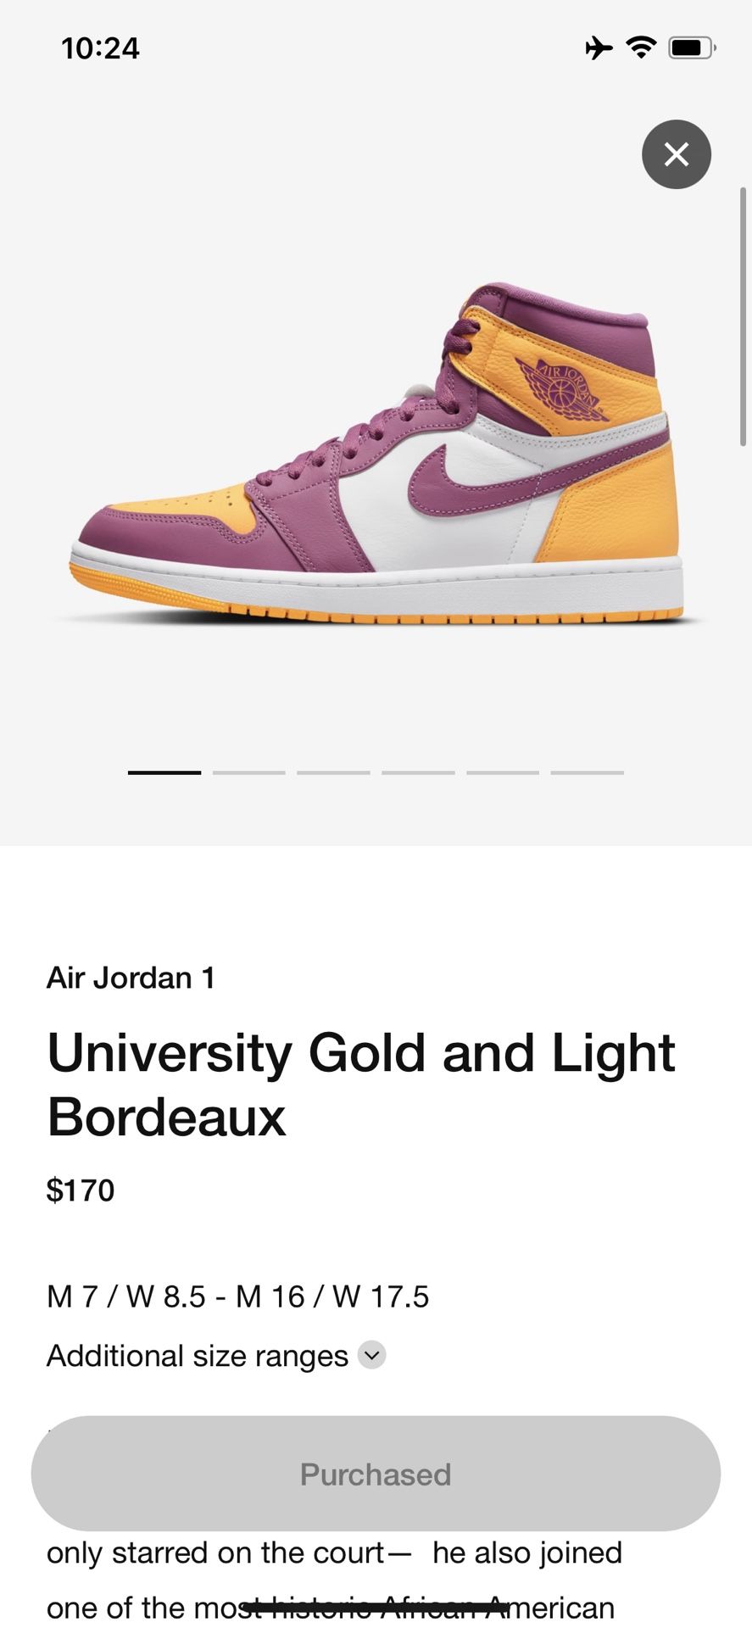
Task: Tap the close X over the product image
Action: (x=676, y=154)
